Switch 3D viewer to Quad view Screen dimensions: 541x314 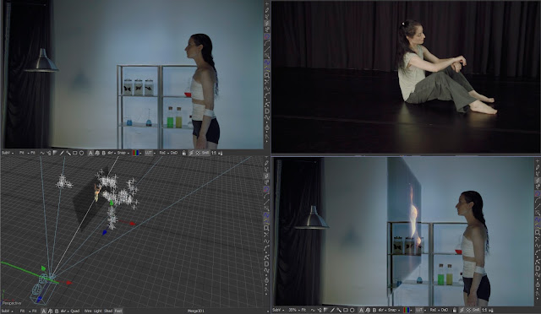[75, 311]
